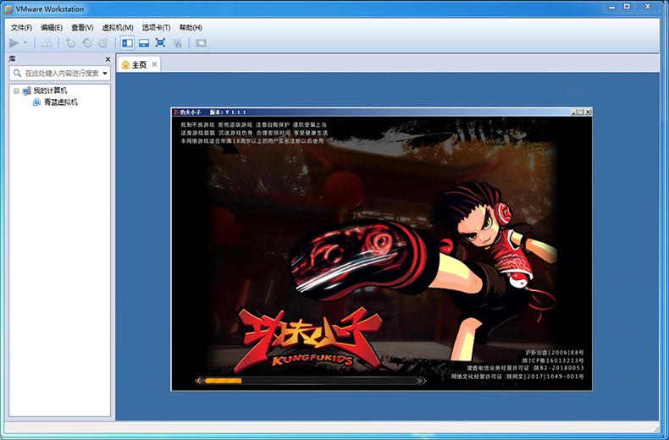Collapse the 我的计算机 tree node
The width and height of the screenshot is (669, 440).
pyautogui.click(x=16, y=91)
